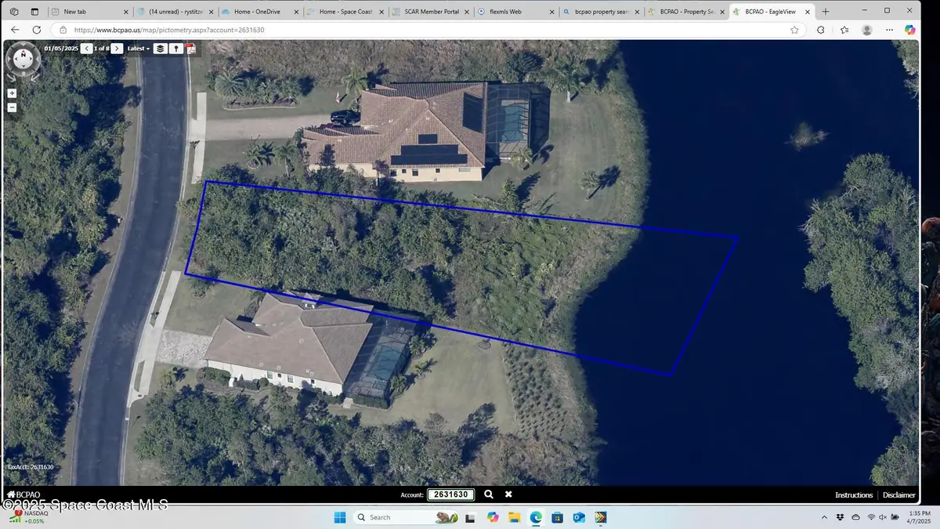Open the imagery layers selector
The width and height of the screenshot is (940, 529).
tap(160, 48)
